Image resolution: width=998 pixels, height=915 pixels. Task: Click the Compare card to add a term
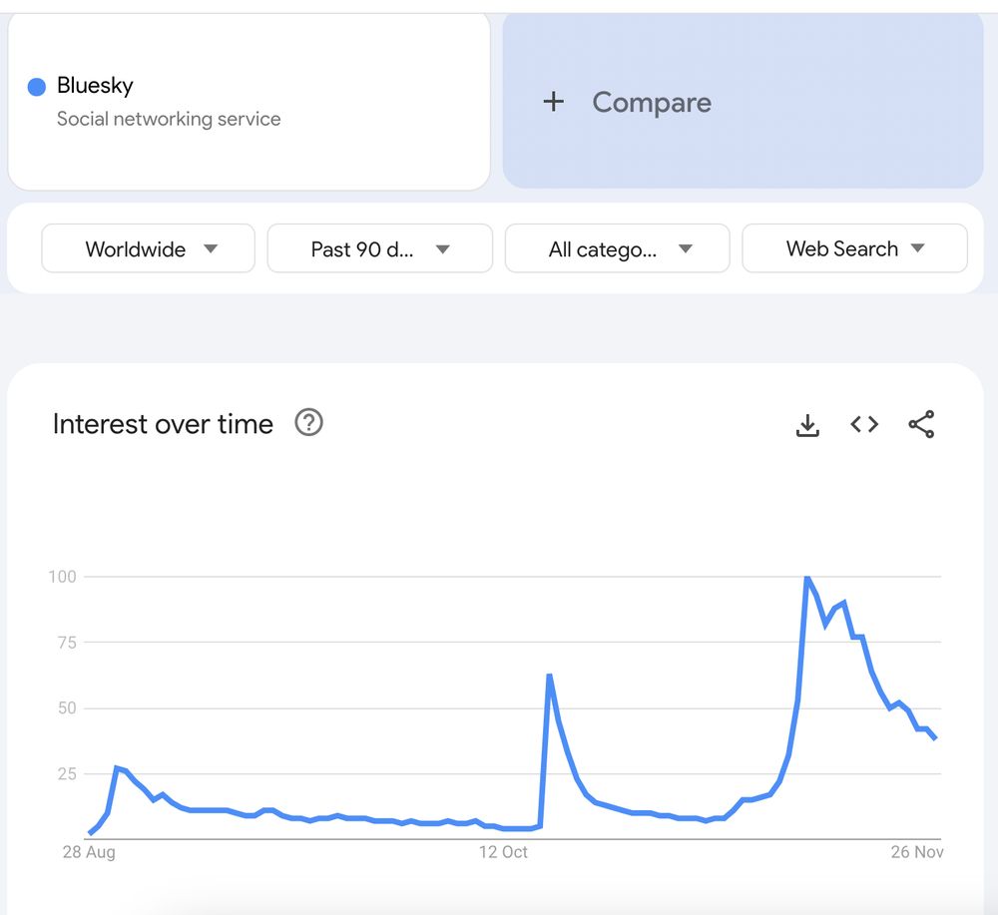pyautogui.click(x=743, y=102)
